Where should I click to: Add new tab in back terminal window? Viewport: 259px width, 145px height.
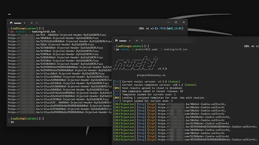(32, 23)
